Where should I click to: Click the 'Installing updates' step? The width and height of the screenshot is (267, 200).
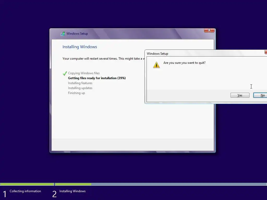click(80, 88)
